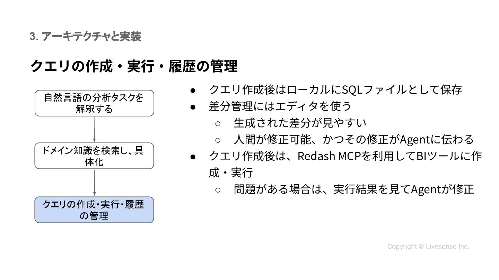Click the "人間が修正可能" sub-bullet line

click(x=353, y=139)
